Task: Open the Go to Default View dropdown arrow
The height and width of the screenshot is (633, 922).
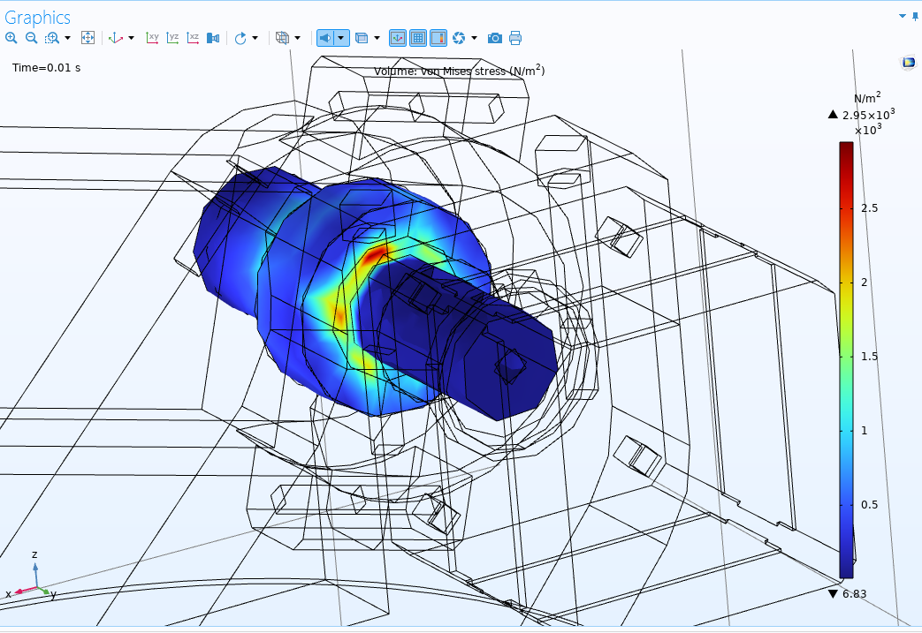Action: tap(132, 38)
